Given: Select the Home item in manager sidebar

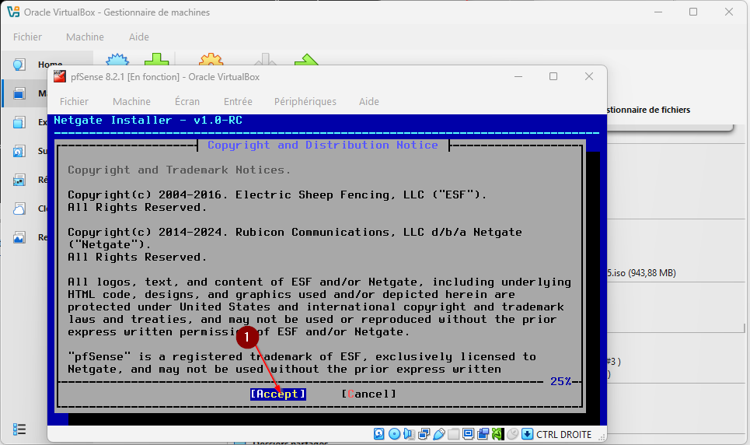Looking at the screenshot, I should pyautogui.click(x=47, y=65).
